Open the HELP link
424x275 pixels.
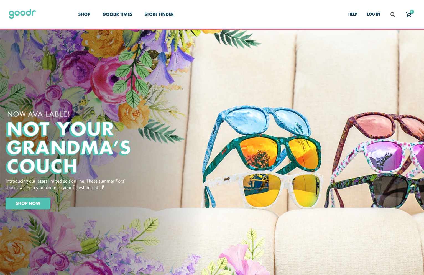353,14
